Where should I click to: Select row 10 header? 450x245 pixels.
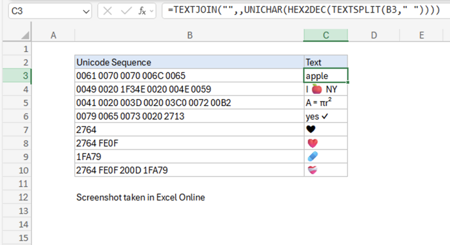click(x=17, y=170)
